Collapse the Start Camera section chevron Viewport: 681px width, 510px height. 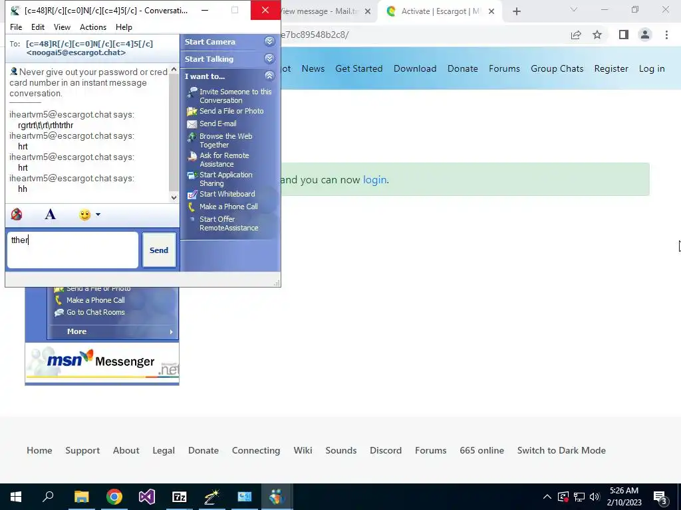269,42
